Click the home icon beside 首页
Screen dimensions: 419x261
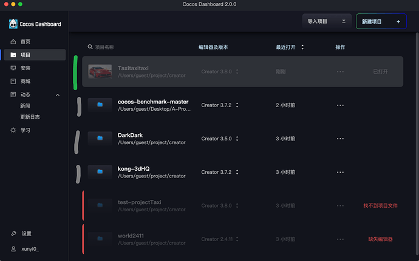click(13, 42)
